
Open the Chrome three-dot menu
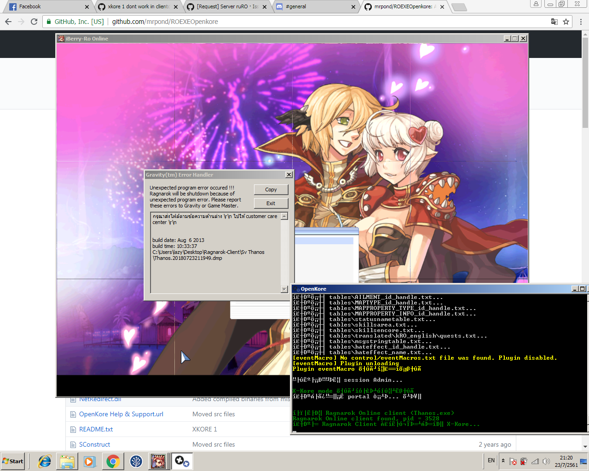point(581,22)
